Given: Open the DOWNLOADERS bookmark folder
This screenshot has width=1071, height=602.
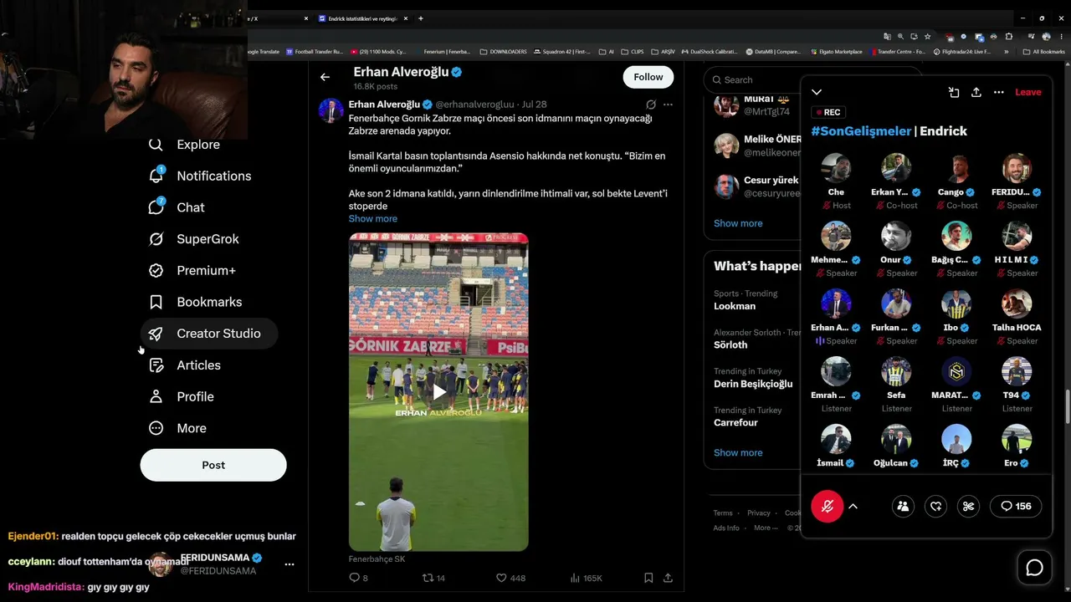Looking at the screenshot, I should (x=504, y=52).
